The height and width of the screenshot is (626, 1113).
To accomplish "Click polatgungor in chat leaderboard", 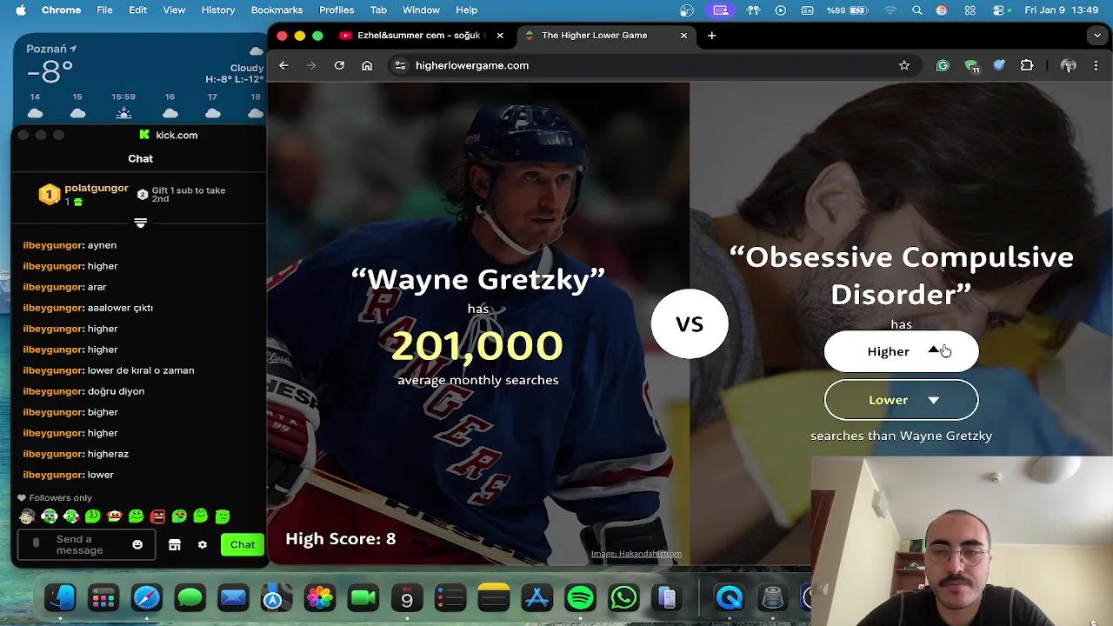I will click(x=97, y=188).
